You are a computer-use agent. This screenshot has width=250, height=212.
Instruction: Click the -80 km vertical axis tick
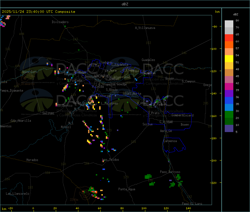click(215, 26)
